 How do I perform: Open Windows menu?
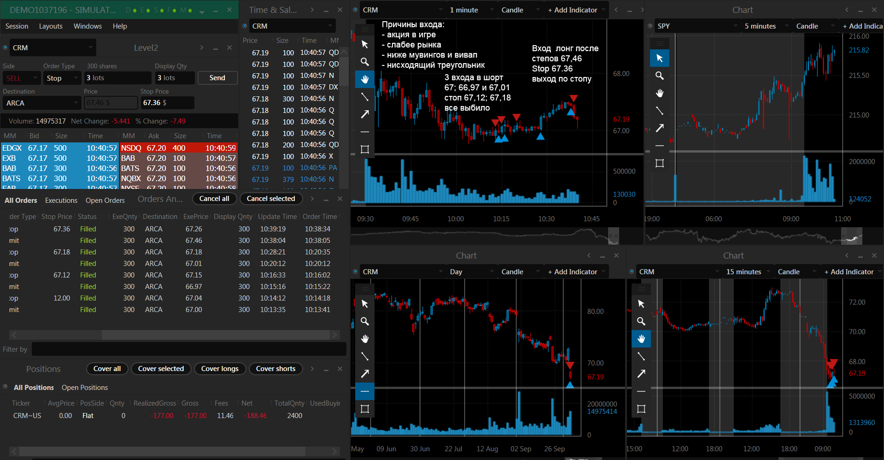[88, 26]
